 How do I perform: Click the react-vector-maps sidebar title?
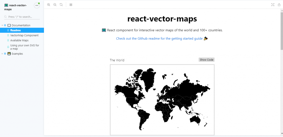(15, 7)
